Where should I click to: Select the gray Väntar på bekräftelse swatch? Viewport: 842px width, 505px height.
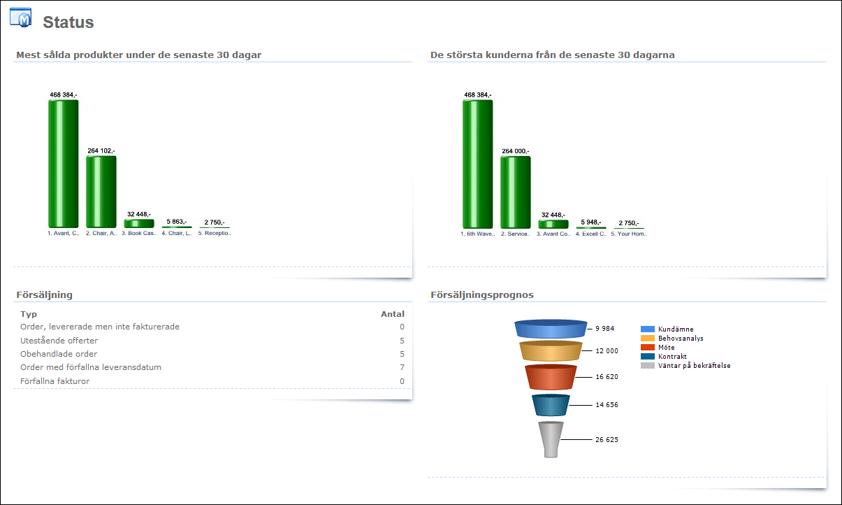pos(648,365)
